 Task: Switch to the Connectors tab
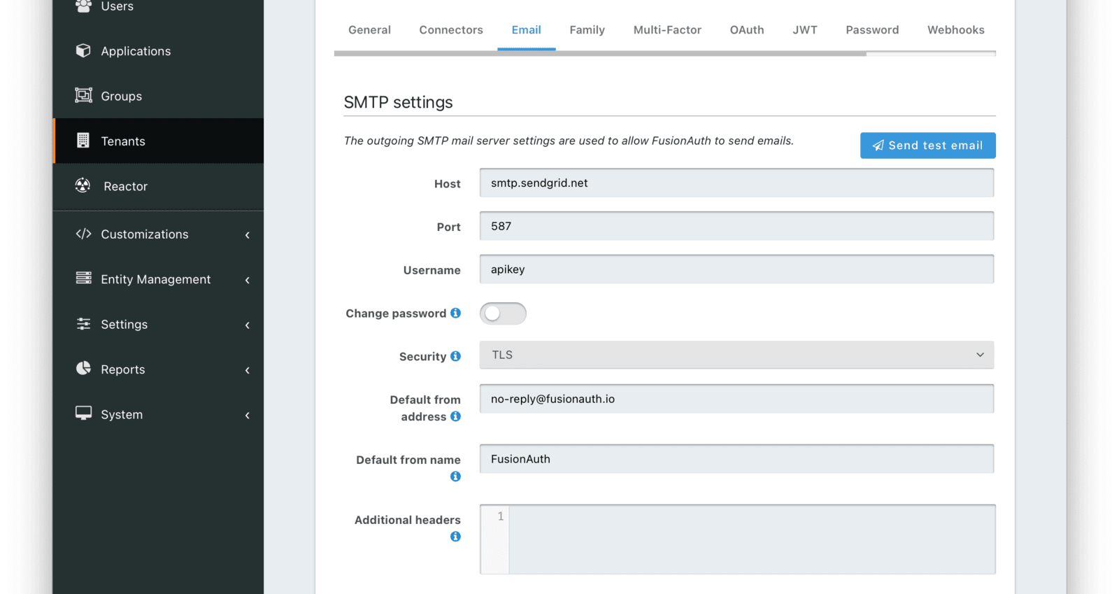tap(451, 30)
